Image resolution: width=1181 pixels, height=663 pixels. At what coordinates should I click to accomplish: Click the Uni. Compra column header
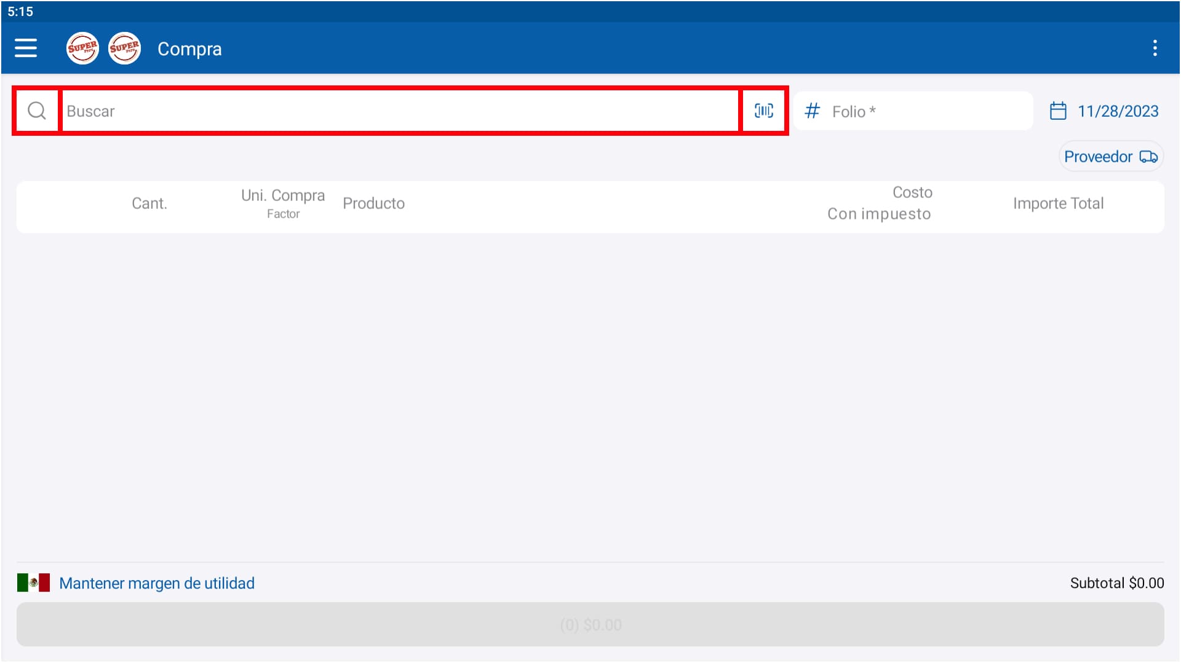(x=283, y=196)
